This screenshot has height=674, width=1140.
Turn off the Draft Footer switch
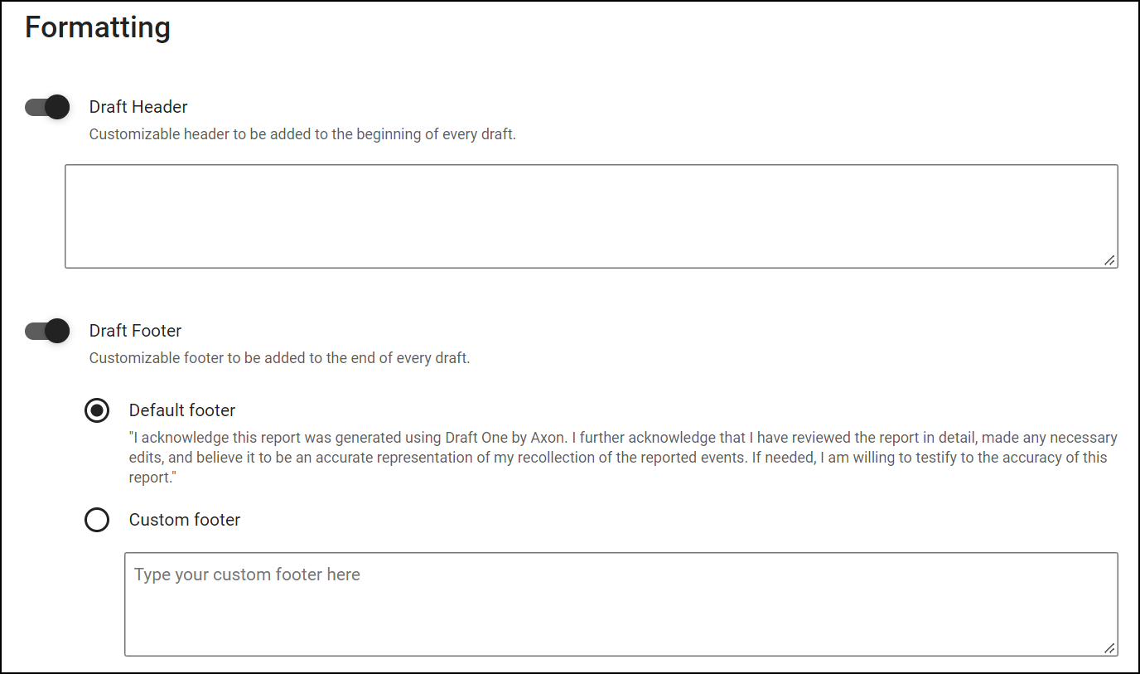coord(47,330)
